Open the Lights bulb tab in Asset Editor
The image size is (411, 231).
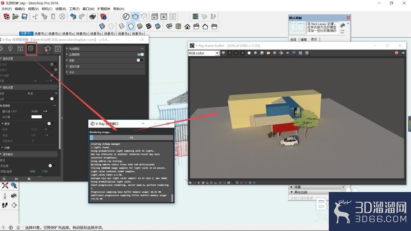point(10,48)
